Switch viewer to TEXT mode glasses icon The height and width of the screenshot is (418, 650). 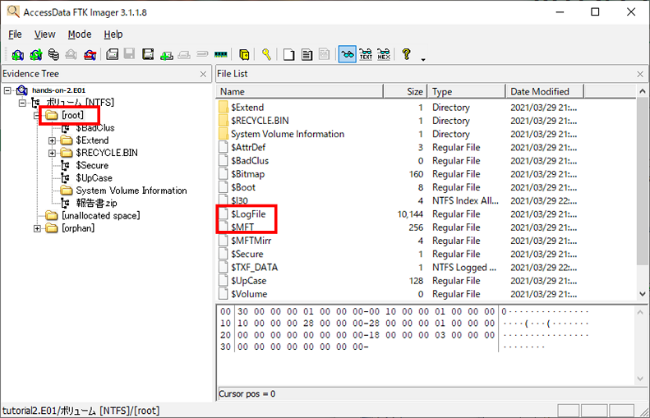pyautogui.click(x=366, y=54)
